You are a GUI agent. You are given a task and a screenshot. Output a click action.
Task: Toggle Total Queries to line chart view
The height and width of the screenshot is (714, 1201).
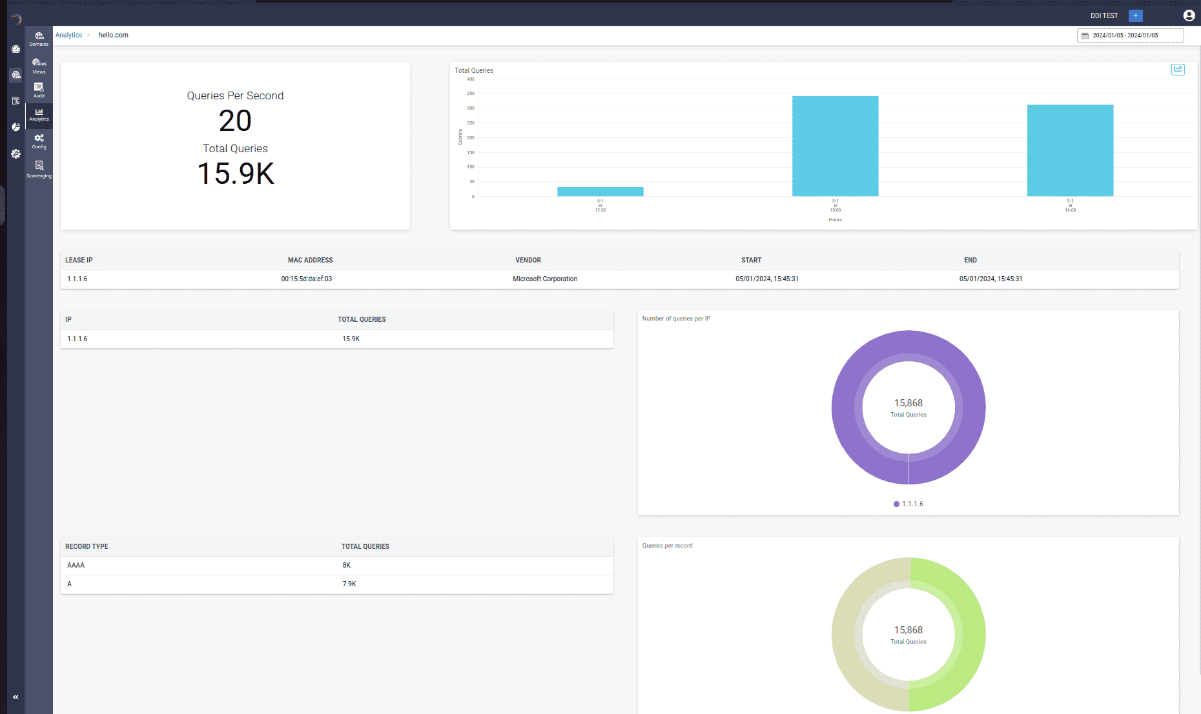click(x=1178, y=69)
